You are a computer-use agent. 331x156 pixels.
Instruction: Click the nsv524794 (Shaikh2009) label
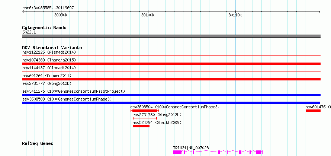point(157,122)
